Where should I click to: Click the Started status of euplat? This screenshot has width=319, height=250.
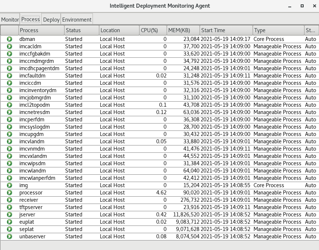click(x=74, y=222)
